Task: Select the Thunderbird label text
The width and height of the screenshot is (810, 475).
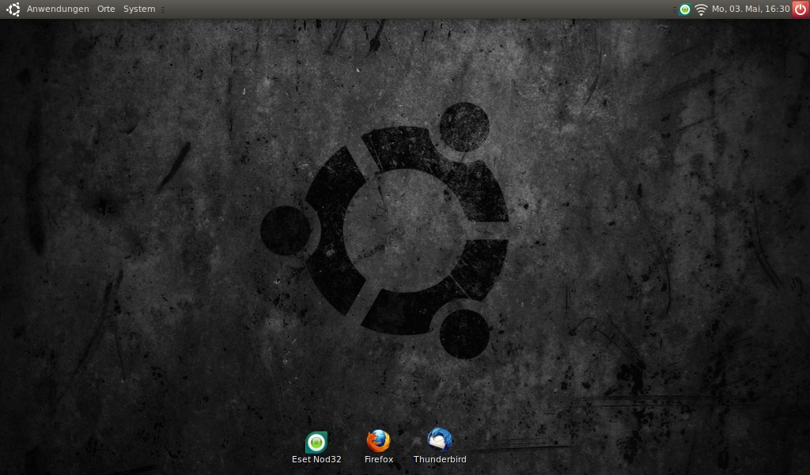Action: click(440, 459)
